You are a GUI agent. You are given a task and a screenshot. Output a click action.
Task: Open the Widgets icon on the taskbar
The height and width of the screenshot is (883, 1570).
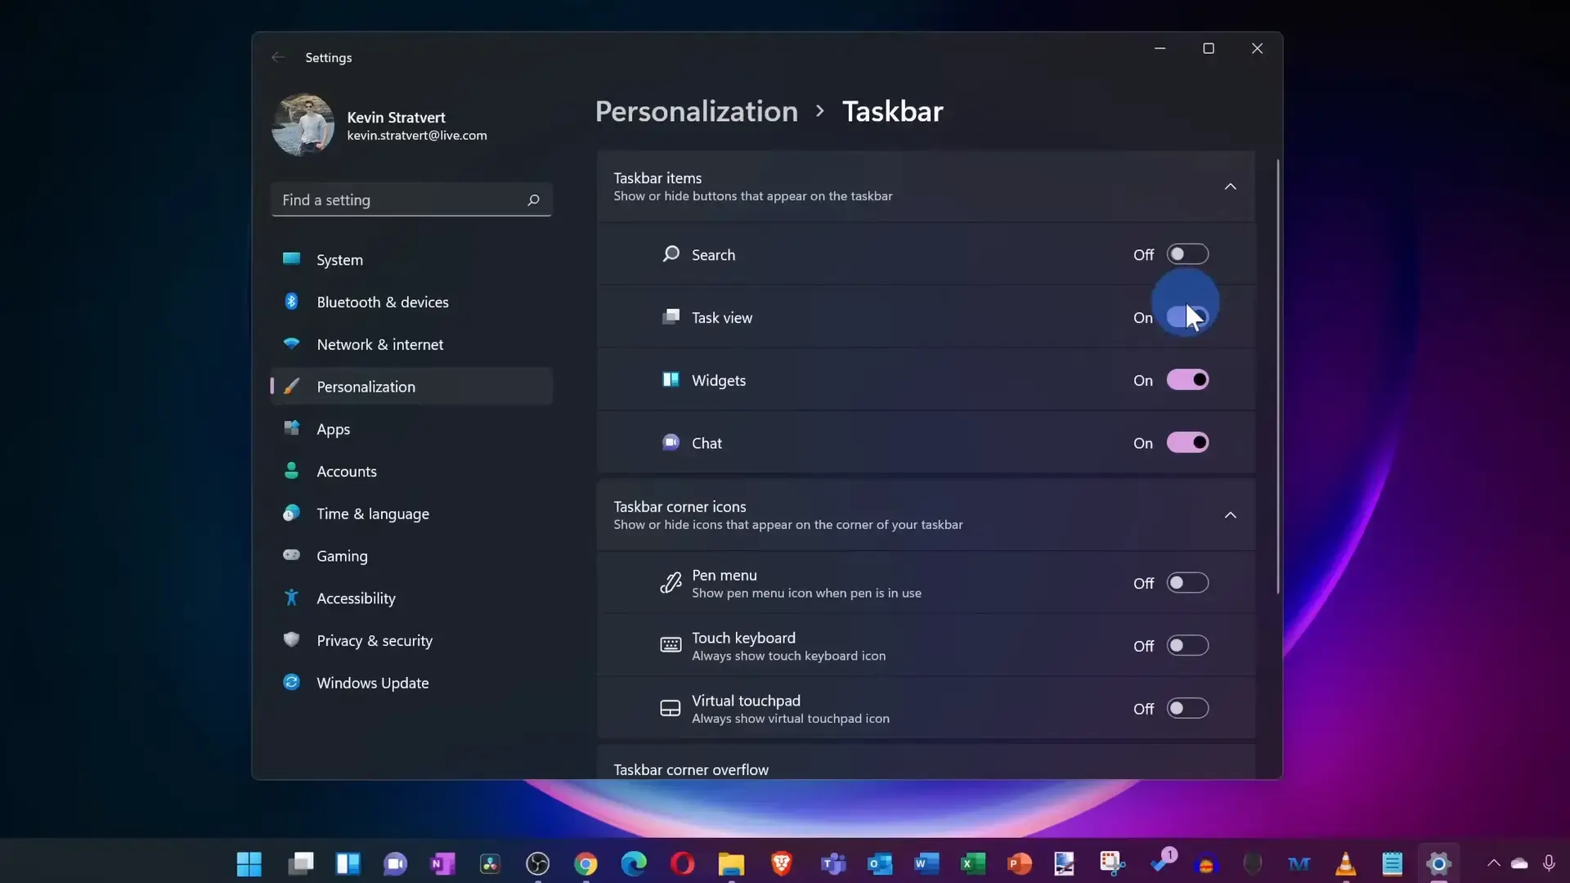point(348,863)
